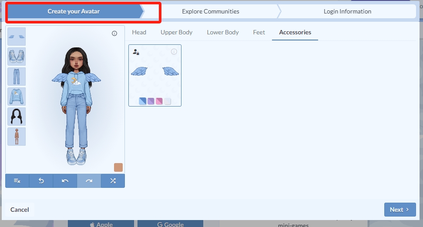
Task: Undo the last avatar change
Action: coord(65,181)
